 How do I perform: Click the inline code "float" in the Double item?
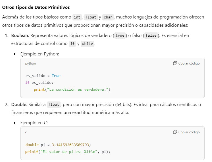point(54,104)
